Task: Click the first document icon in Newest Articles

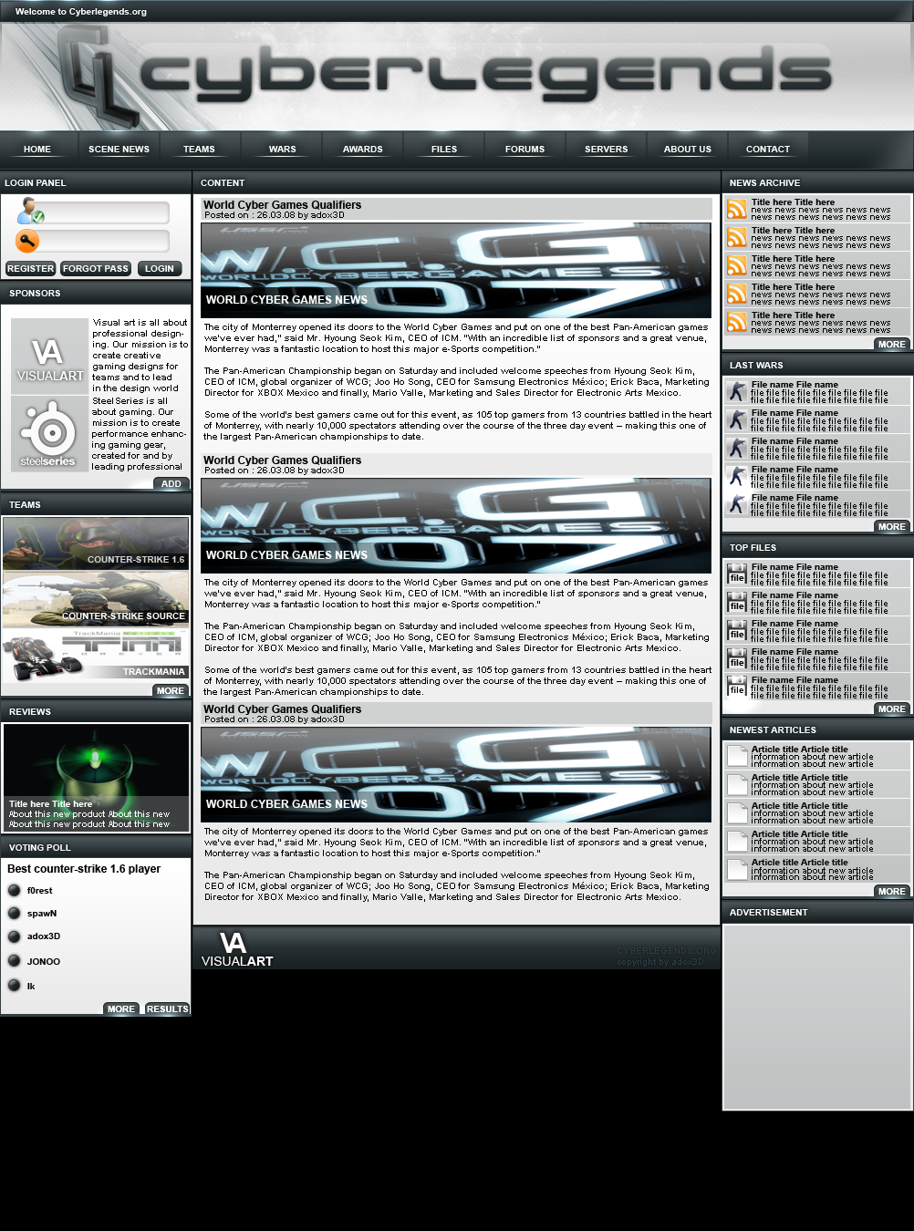Action: pyautogui.click(x=736, y=757)
